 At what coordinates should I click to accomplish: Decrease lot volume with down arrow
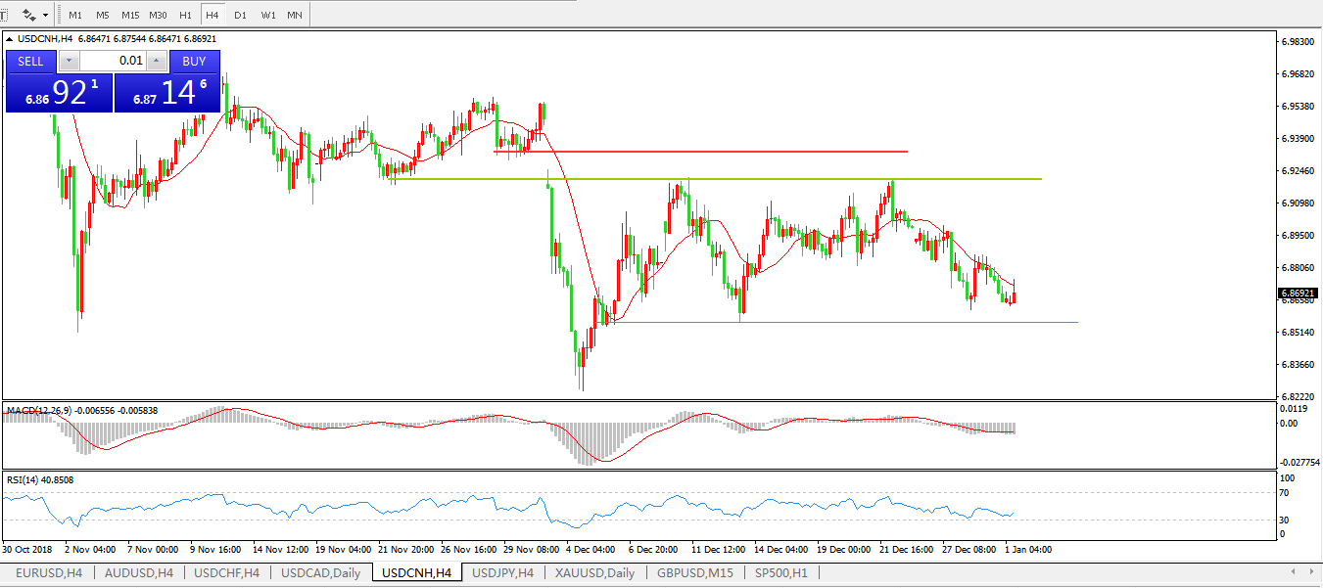(69, 61)
